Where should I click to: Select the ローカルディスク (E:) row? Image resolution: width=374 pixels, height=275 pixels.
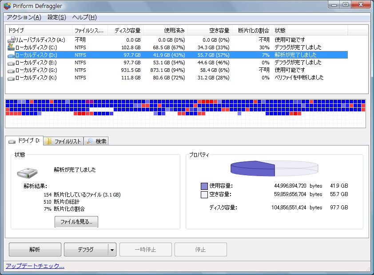pos(177,63)
